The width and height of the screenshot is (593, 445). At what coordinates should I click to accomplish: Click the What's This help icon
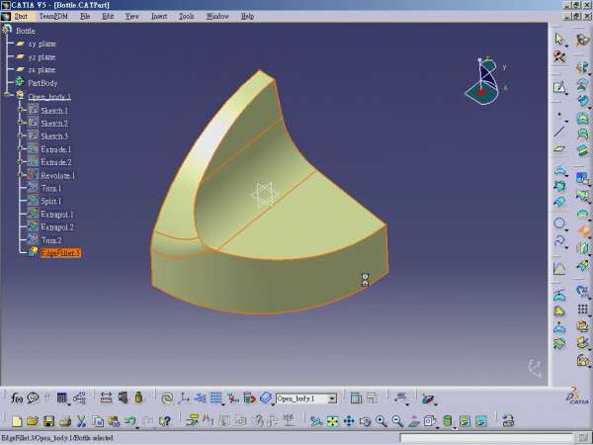[165, 421]
